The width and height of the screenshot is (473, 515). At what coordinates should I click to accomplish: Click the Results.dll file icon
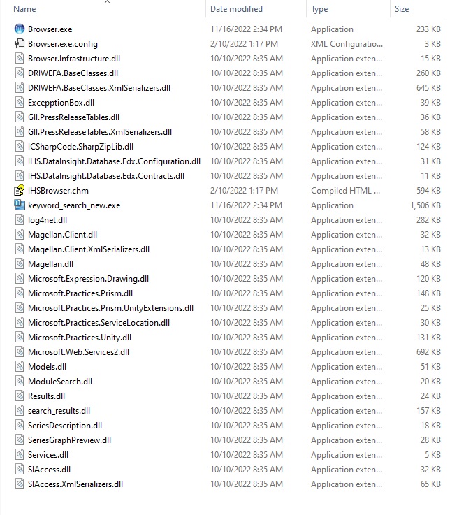coord(20,396)
